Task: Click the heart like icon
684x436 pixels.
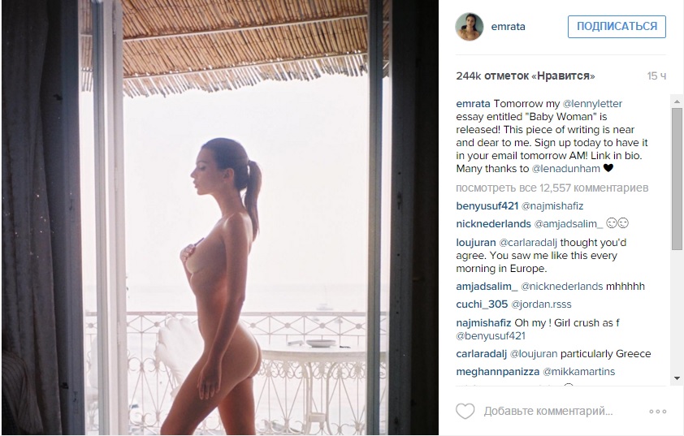Action: pos(465,411)
